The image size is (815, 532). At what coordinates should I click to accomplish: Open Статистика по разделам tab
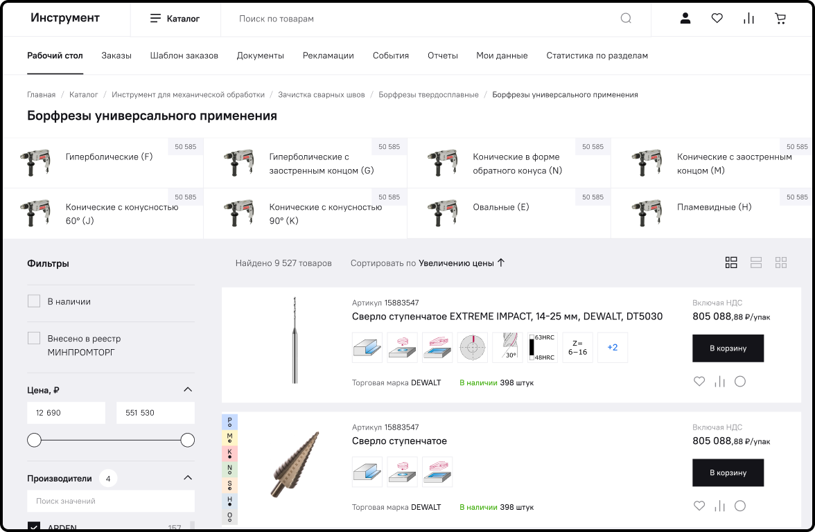[597, 55]
